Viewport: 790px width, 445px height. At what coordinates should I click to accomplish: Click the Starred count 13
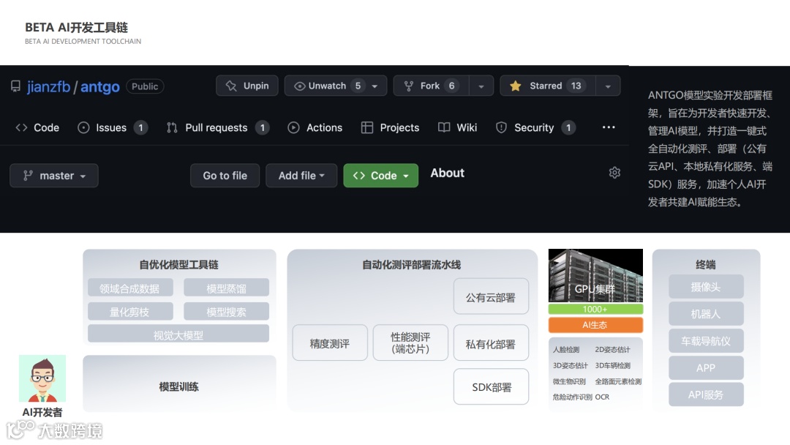(576, 86)
